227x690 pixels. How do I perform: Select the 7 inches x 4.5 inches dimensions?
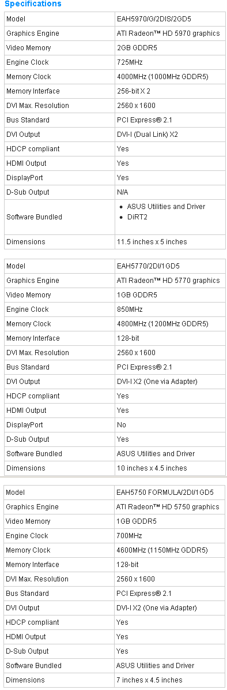(x=149, y=680)
